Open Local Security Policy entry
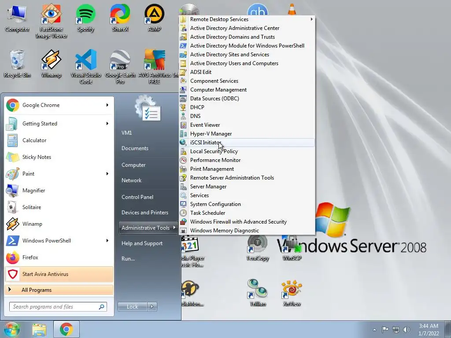451x338 pixels. (247, 151)
